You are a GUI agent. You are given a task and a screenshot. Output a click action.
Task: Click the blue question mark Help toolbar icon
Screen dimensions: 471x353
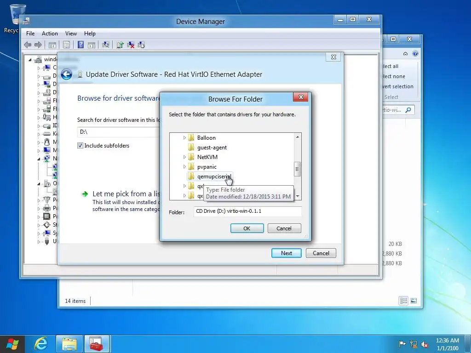(x=80, y=45)
